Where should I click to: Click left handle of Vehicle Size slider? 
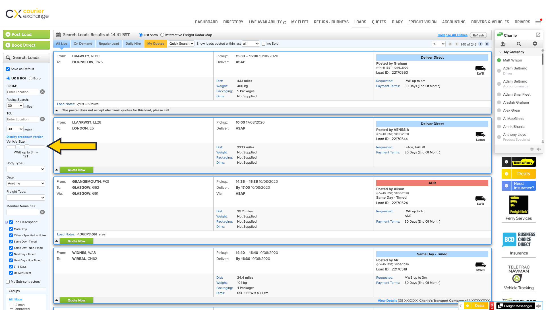click(x=18, y=147)
